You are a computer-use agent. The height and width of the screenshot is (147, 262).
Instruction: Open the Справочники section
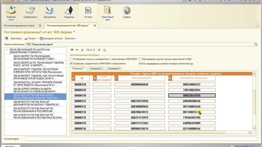(30, 12)
